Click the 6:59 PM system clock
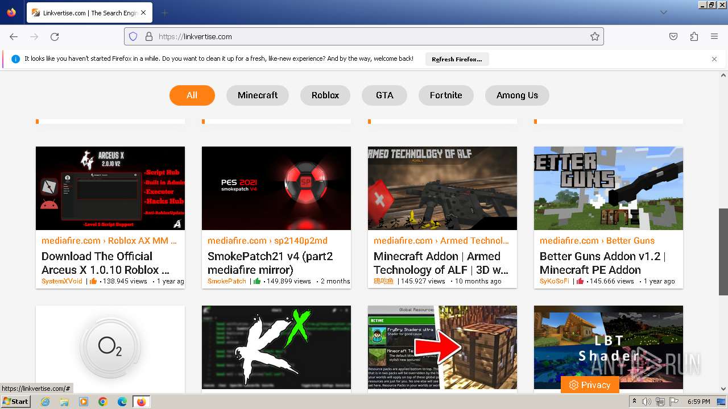The width and height of the screenshot is (728, 409). click(x=698, y=402)
